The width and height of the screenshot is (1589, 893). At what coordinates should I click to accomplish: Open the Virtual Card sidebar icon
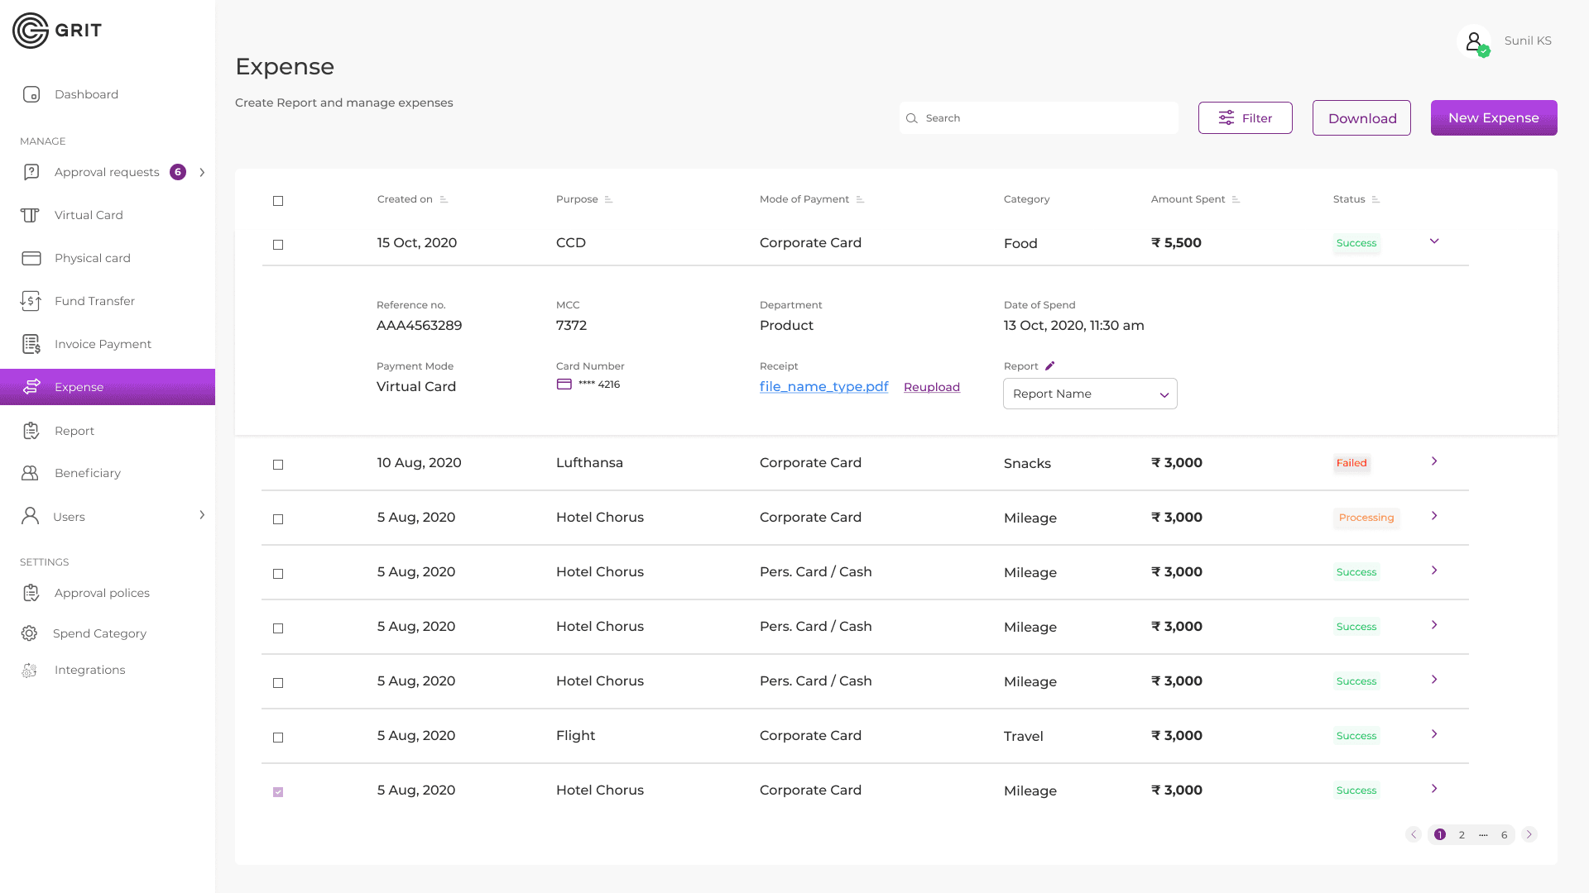pos(30,215)
